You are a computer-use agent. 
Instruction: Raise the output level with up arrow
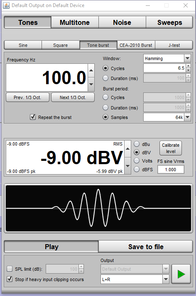tap(128, 149)
